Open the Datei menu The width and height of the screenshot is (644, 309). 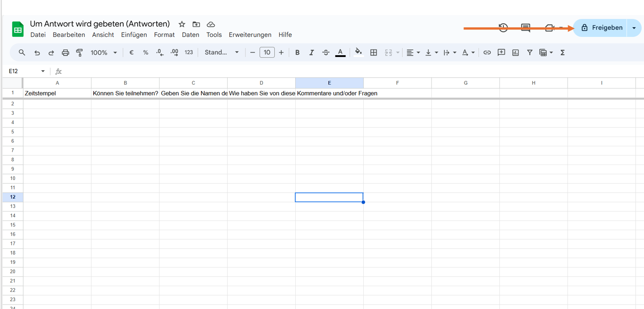point(38,35)
